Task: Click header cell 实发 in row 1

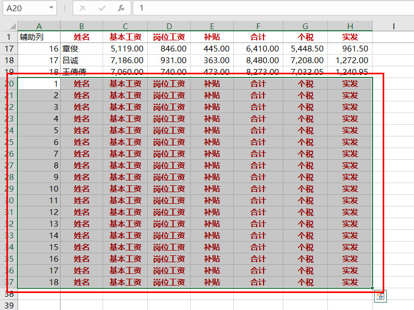Action: click(x=350, y=37)
